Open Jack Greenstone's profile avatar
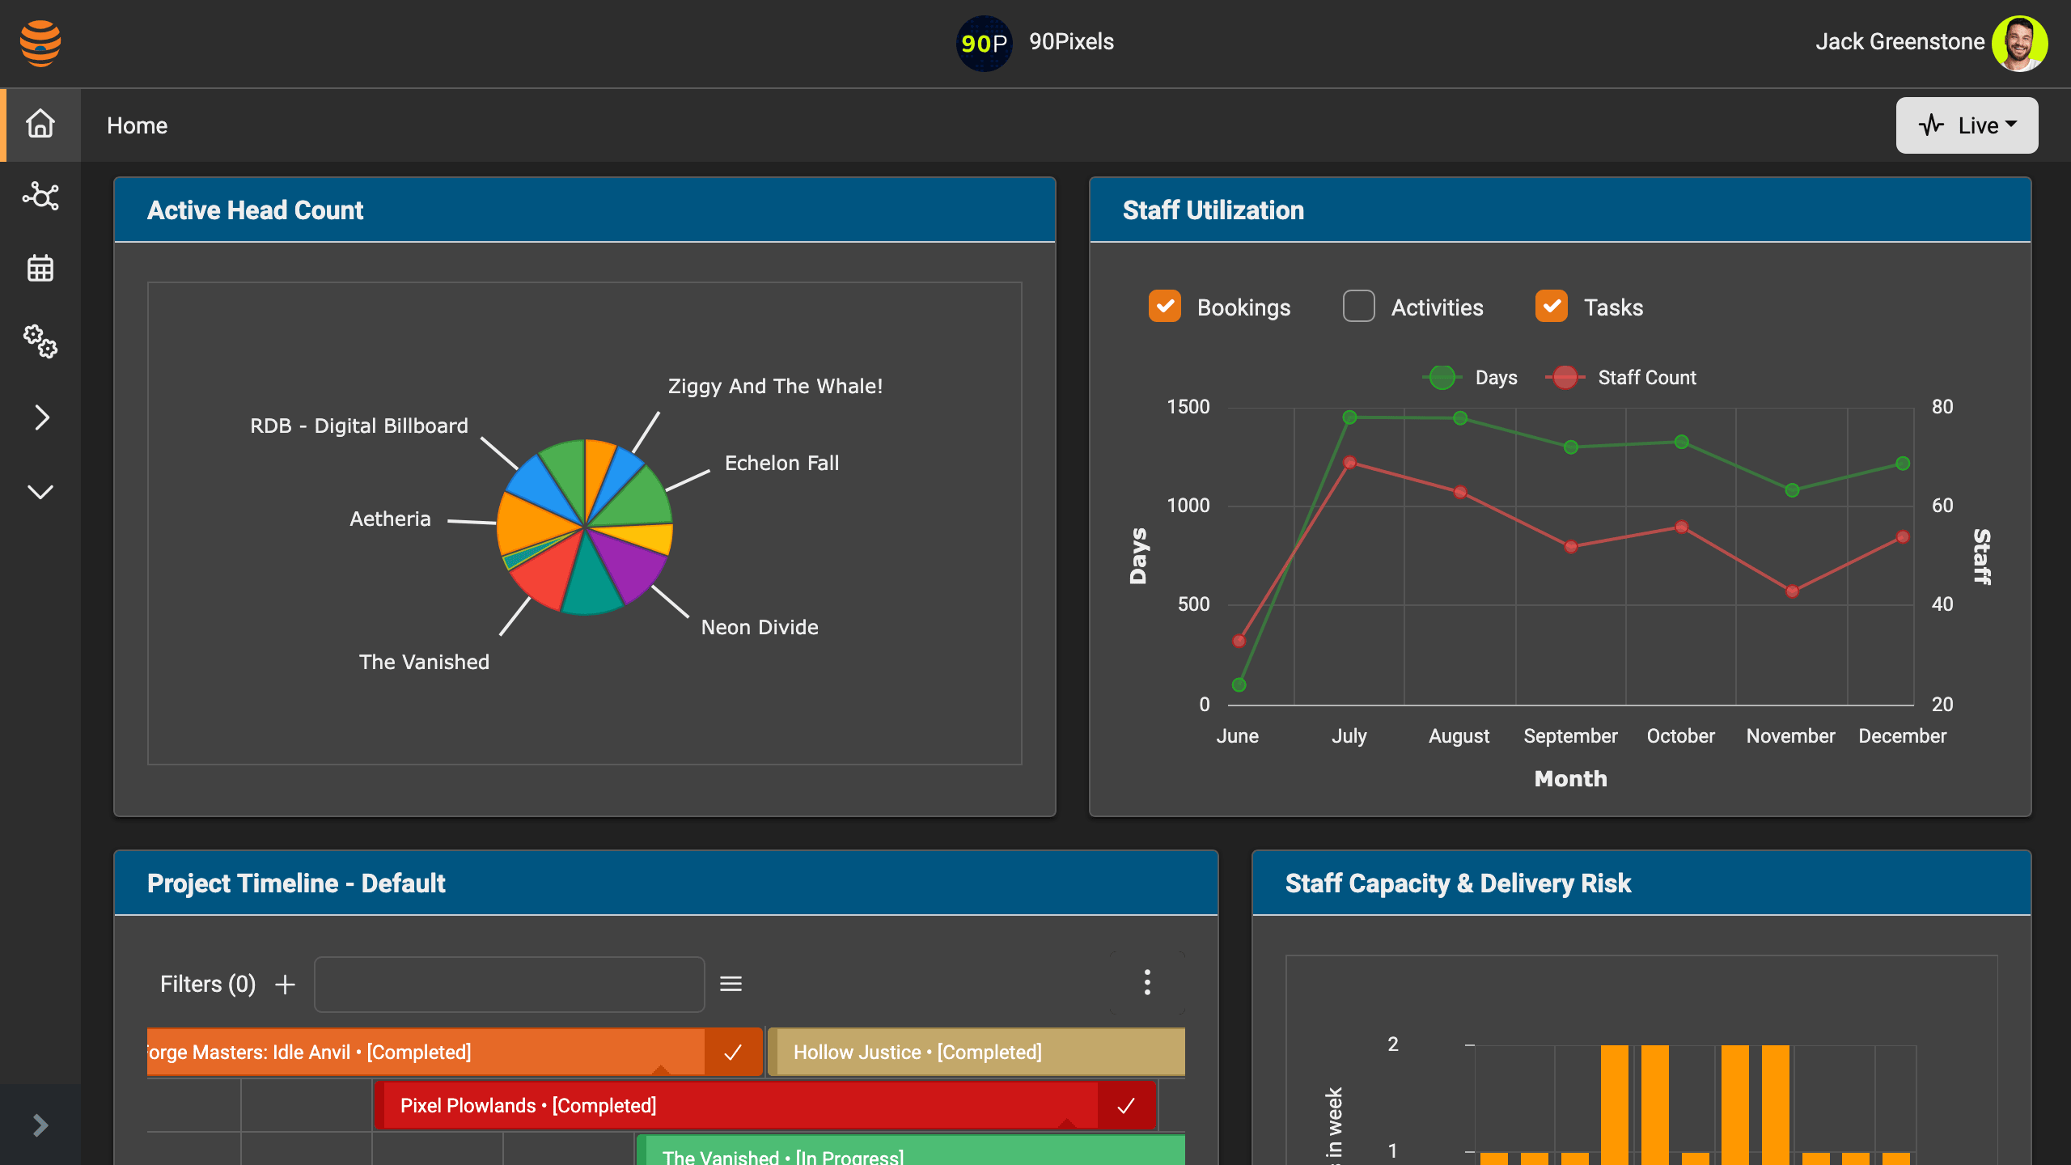The width and height of the screenshot is (2071, 1165). 2019,43
